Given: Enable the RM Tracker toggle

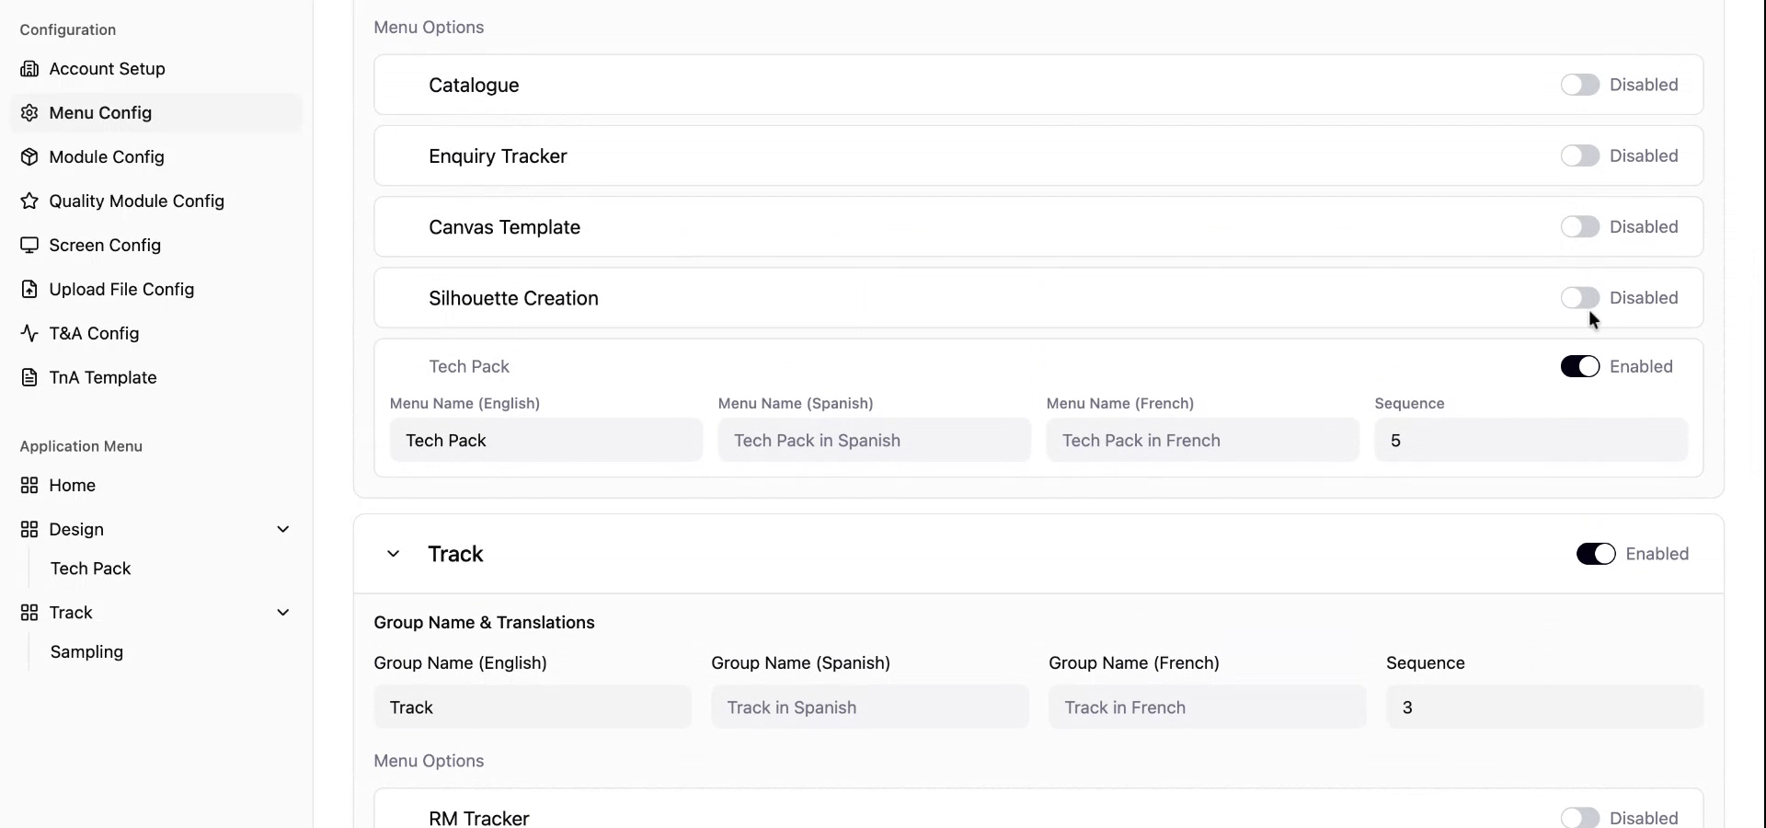Looking at the screenshot, I should [x=1580, y=817].
